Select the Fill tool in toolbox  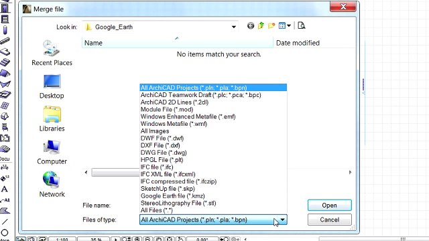(5, 211)
